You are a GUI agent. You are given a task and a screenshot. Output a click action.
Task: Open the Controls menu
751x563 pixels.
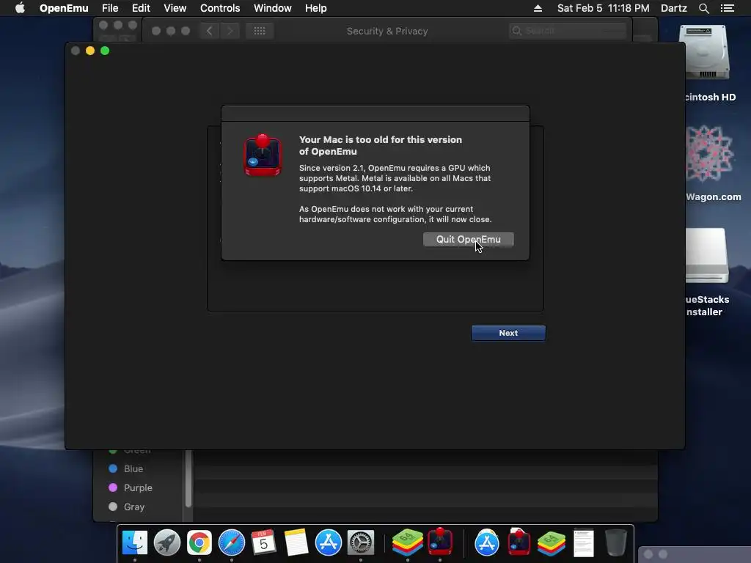click(x=220, y=8)
